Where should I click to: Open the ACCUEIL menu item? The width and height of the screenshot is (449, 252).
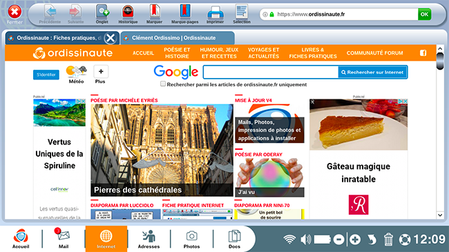pos(143,53)
